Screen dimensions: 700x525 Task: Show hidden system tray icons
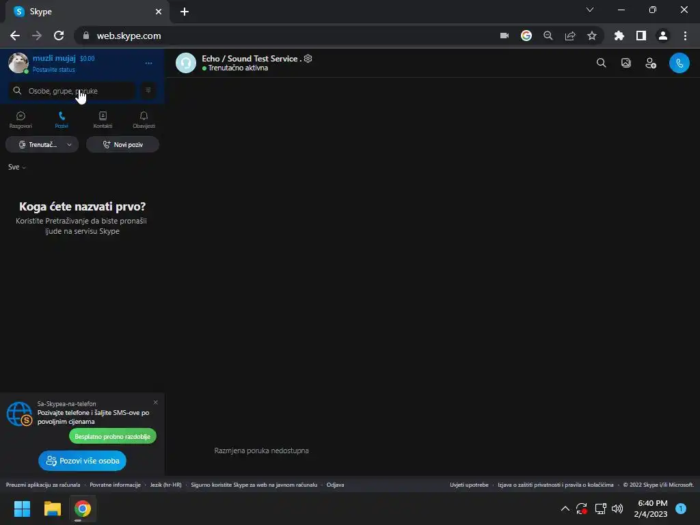(x=565, y=509)
